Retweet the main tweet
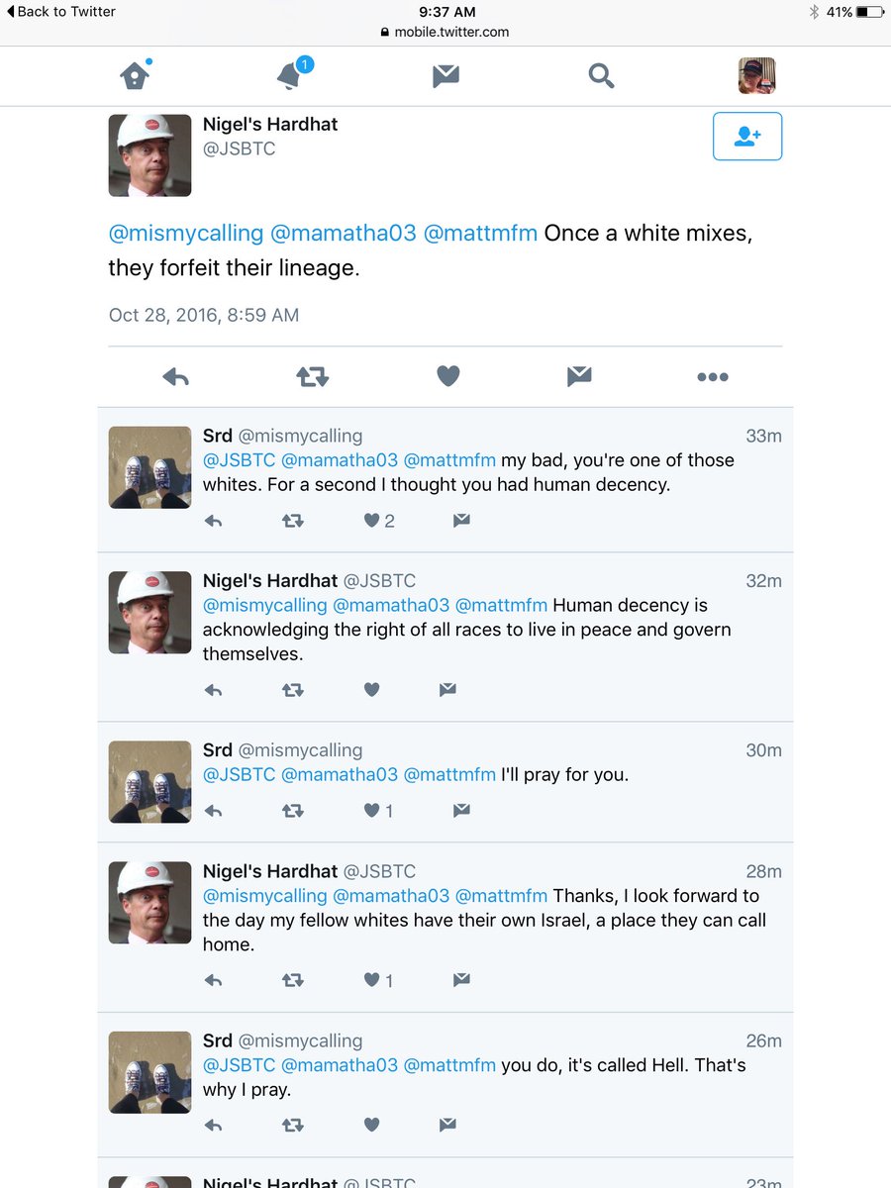This screenshot has height=1188, width=891. (312, 376)
